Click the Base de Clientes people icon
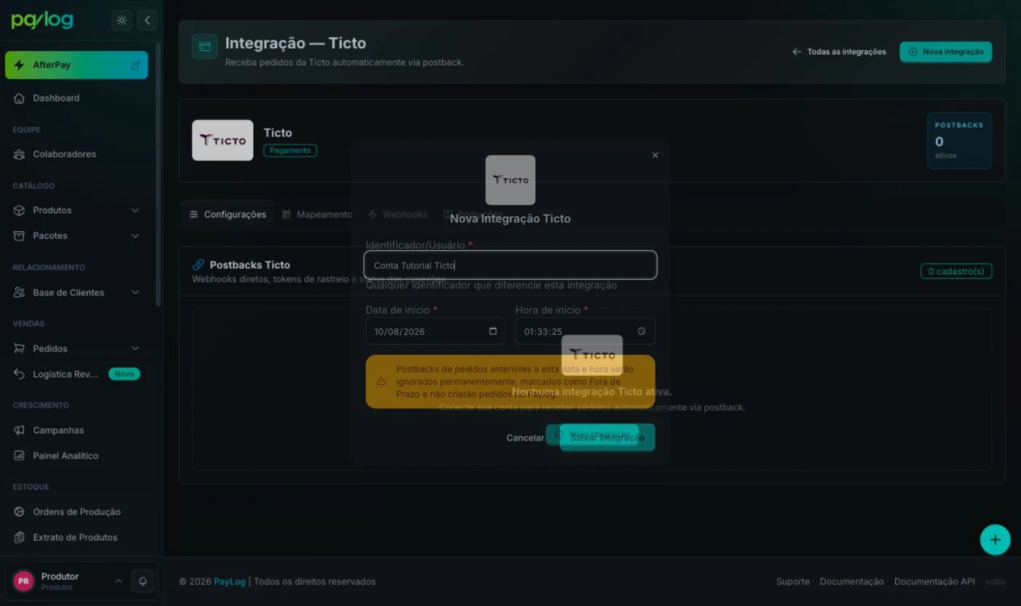1021x606 pixels. pos(19,292)
